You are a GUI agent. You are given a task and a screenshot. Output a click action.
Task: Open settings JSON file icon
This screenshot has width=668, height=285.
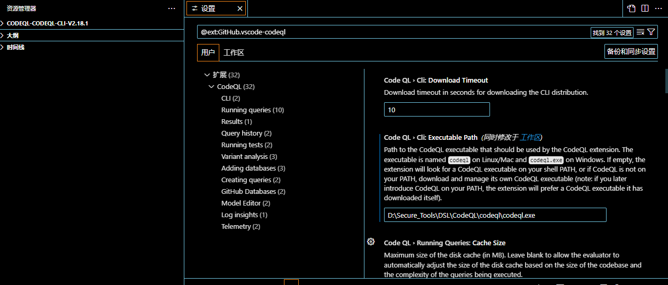point(631,8)
